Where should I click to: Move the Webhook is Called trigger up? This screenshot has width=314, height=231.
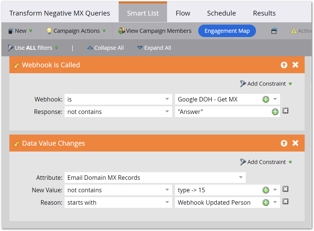point(284,65)
